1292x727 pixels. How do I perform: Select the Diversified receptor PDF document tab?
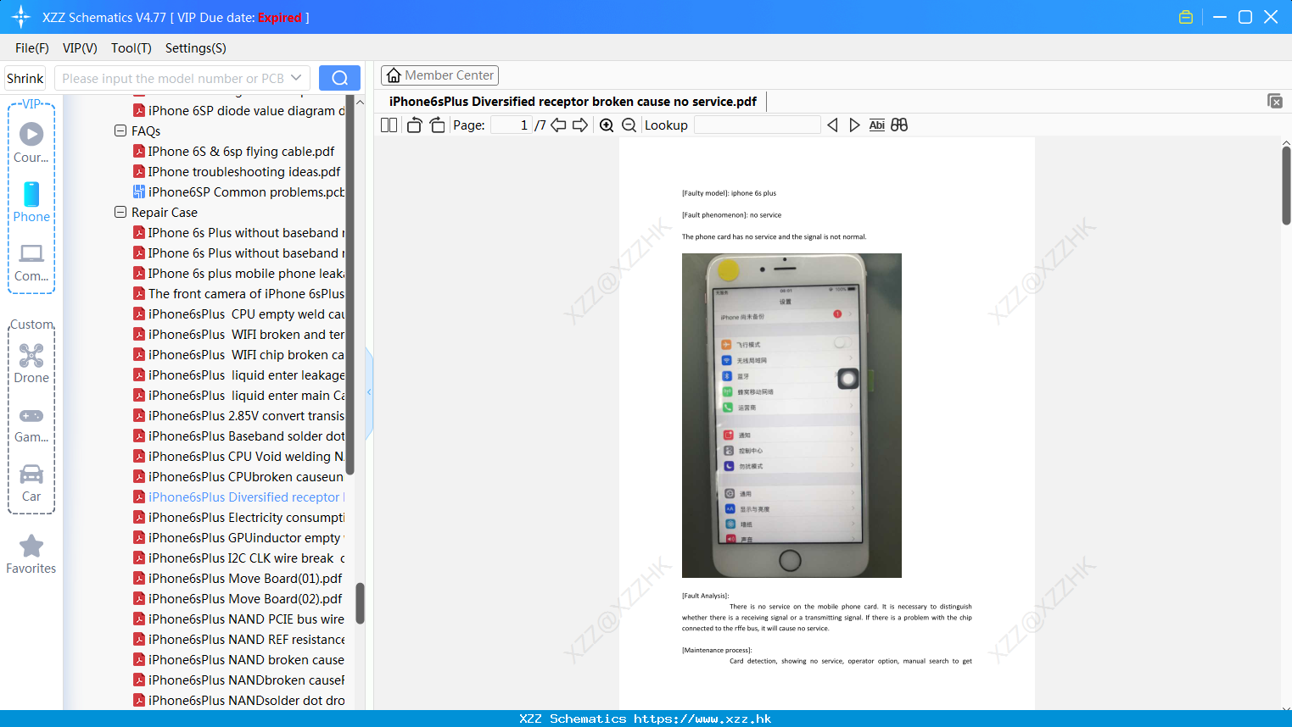click(573, 102)
